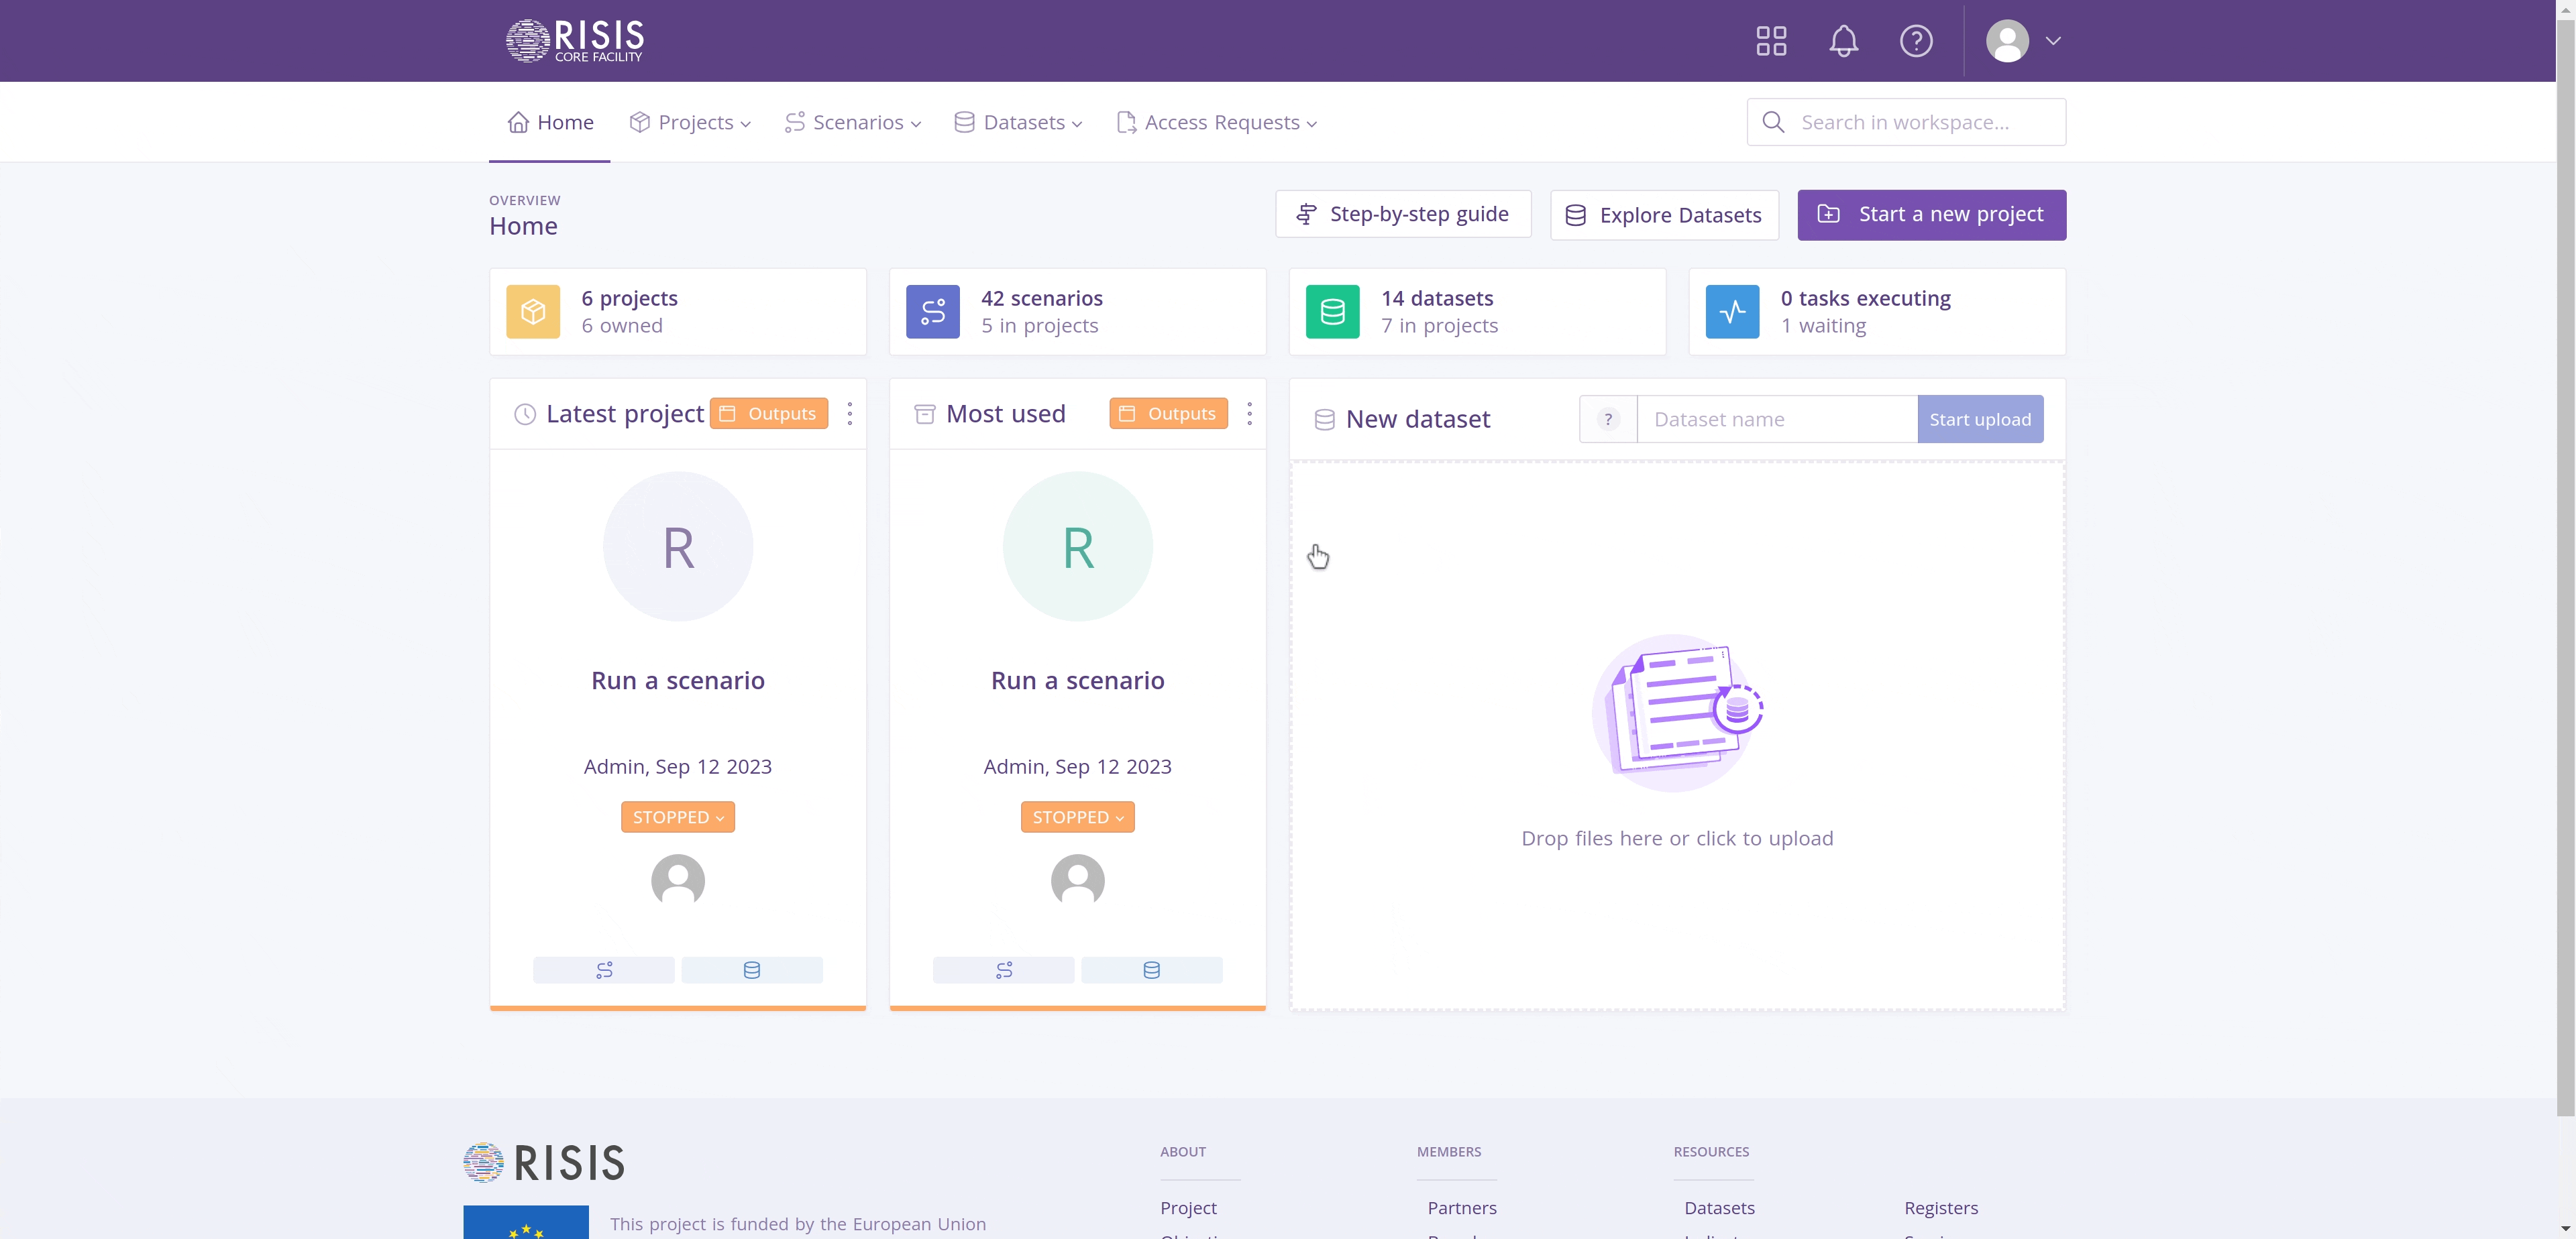Open the apps grid icon in header
The image size is (2576, 1239).
pos(1771,41)
